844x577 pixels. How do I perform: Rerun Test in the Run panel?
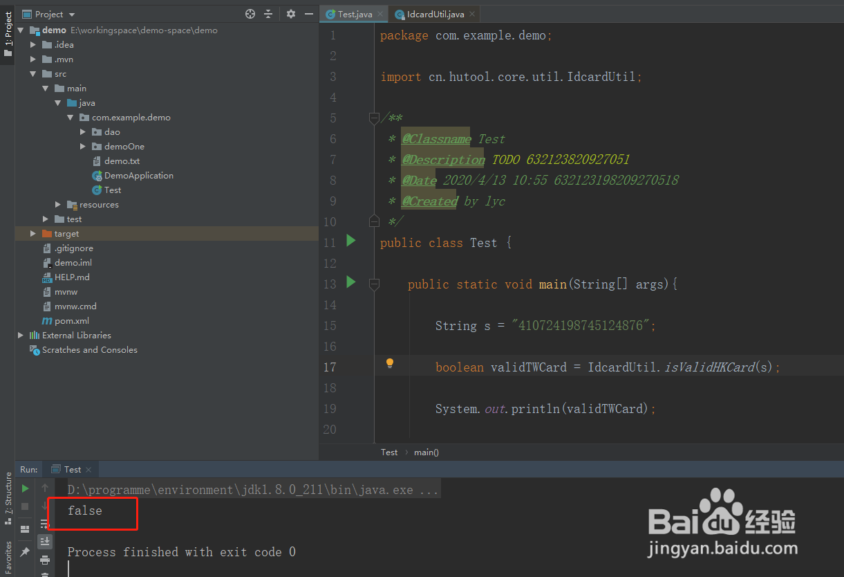[x=25, y=488]
